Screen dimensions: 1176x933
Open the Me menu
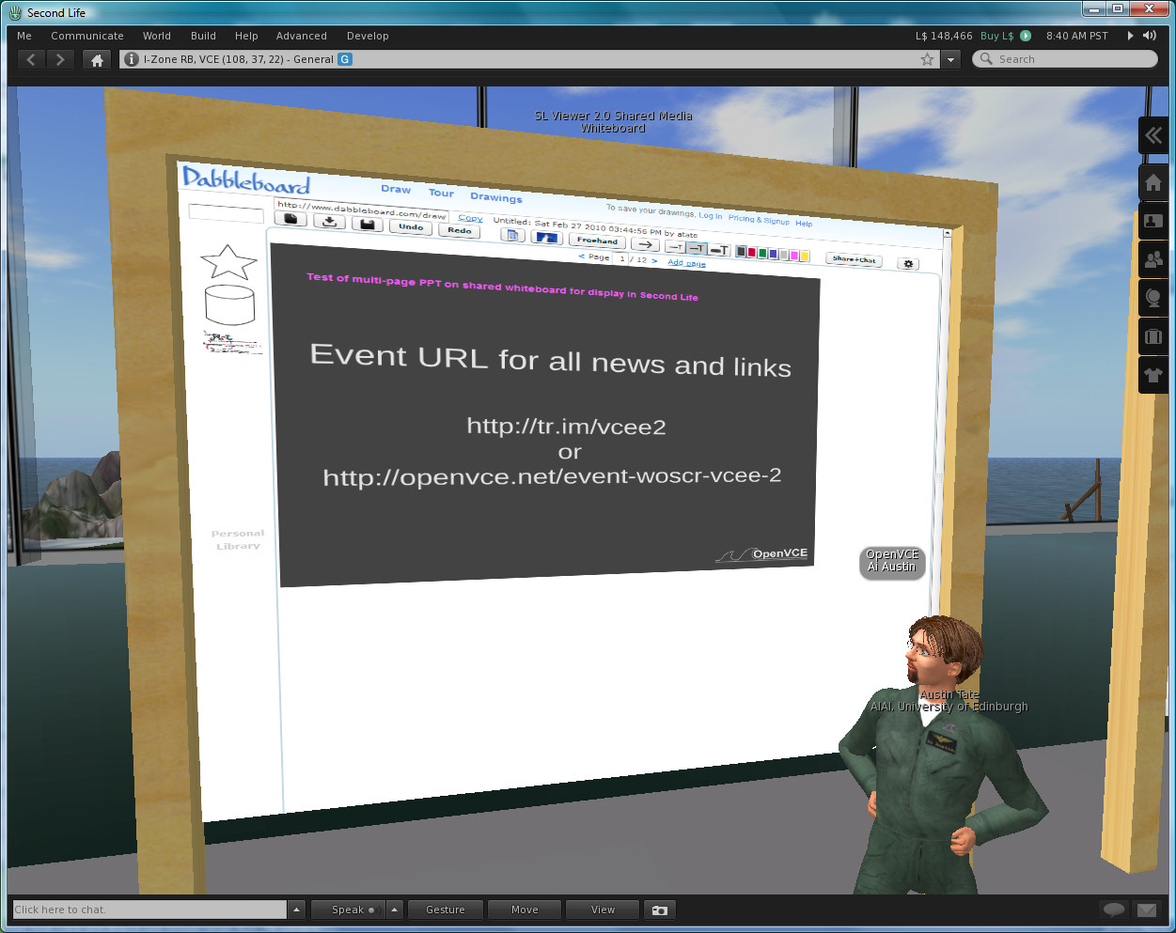pyautogui.click(x=24, y=36)
